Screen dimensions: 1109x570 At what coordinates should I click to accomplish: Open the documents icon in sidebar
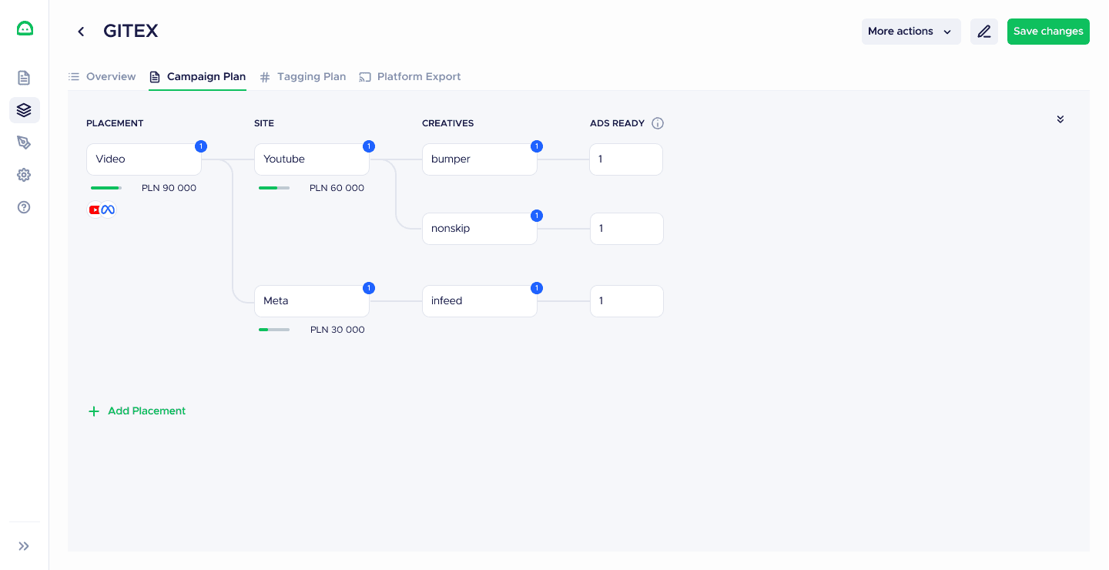click(x=24, y=78)
